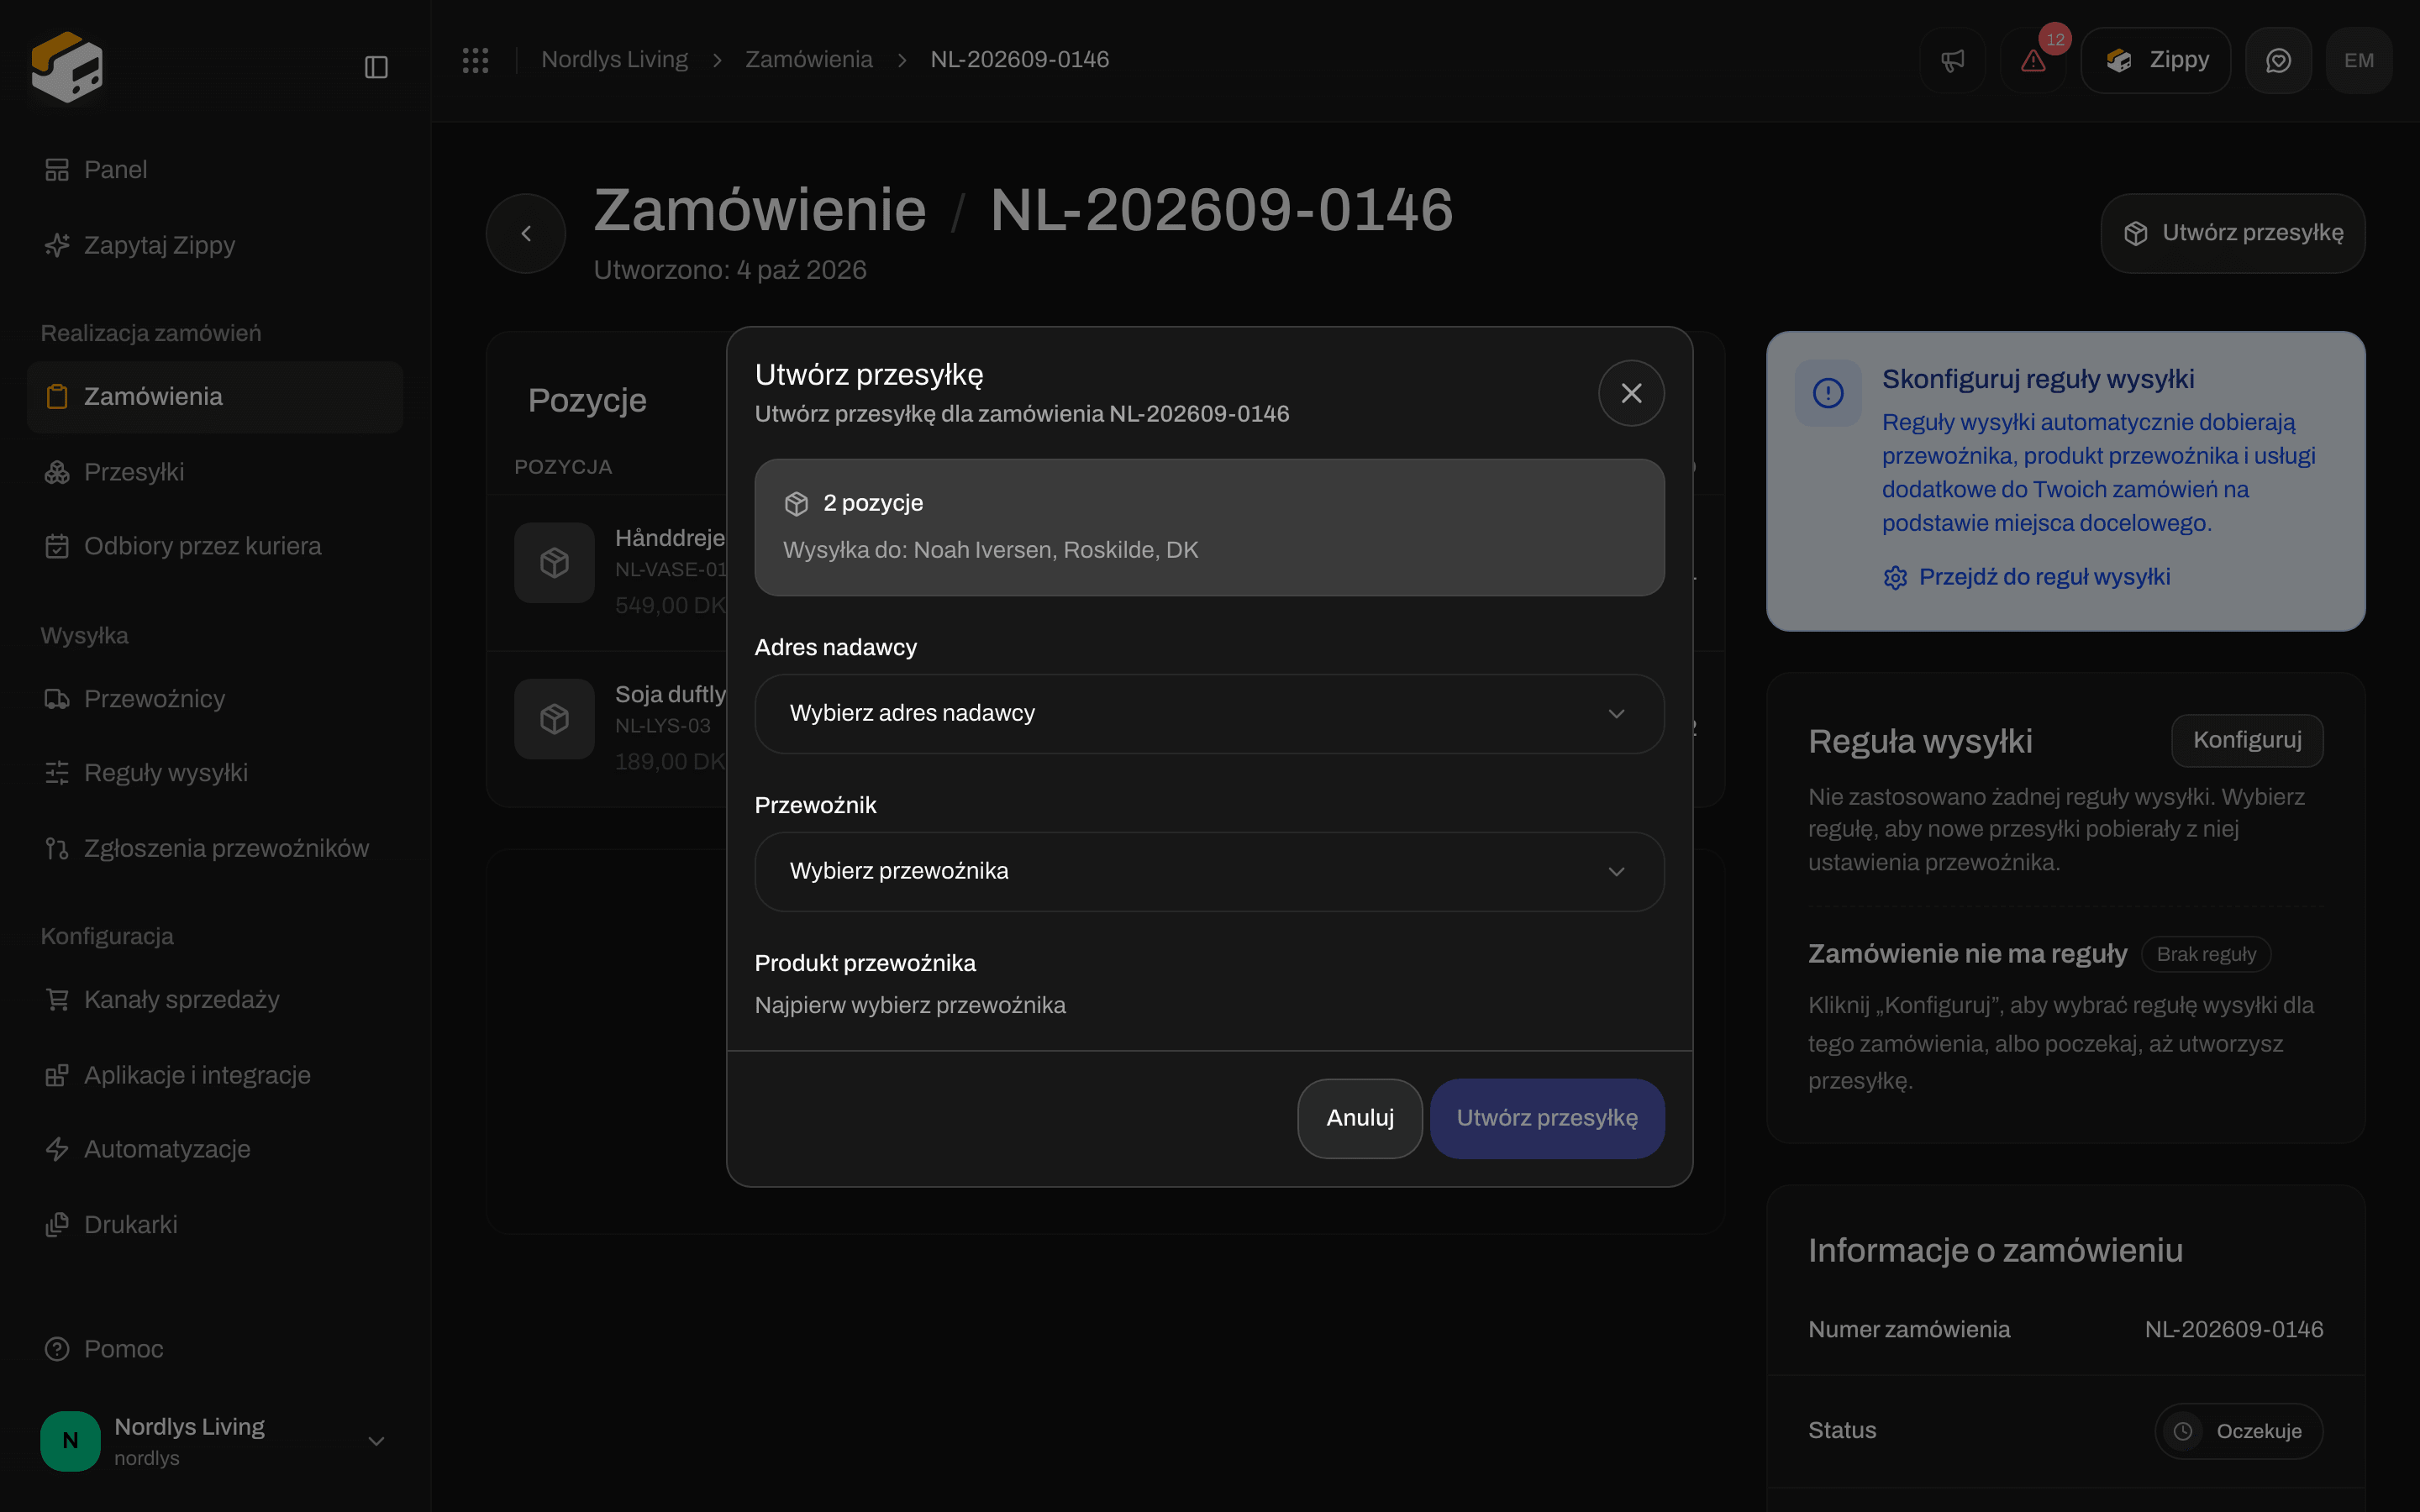Open Zgłoszenia przewoźników
Screen dimensions: 2420x1512
[215, 849]
